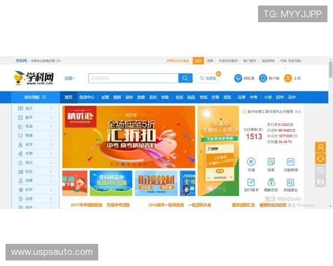
Task: Expand the 英语 row chevron
Action: pos(51,127)
